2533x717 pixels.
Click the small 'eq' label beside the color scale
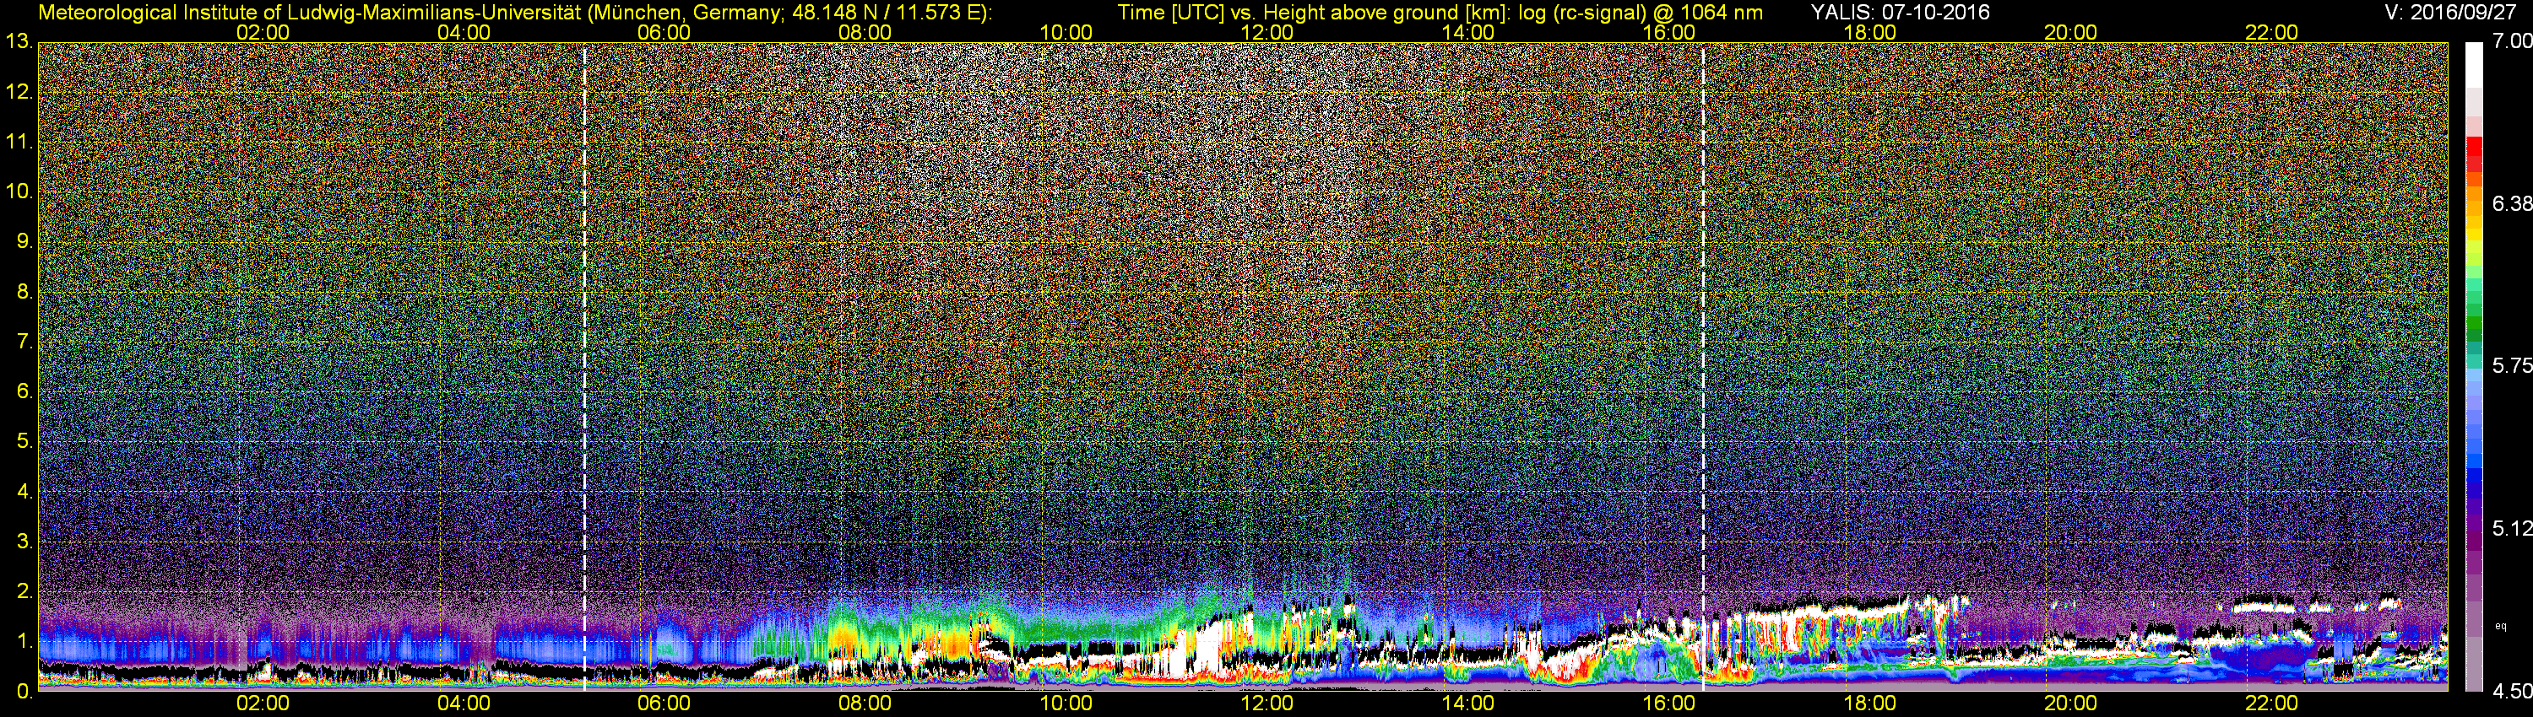[x=2501, y=626]
